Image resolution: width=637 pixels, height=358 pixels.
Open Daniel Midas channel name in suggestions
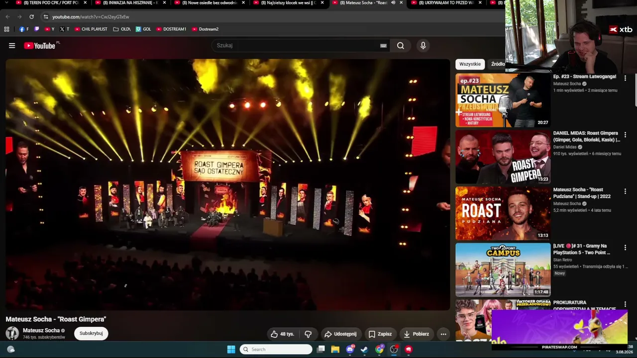point(565,147)
